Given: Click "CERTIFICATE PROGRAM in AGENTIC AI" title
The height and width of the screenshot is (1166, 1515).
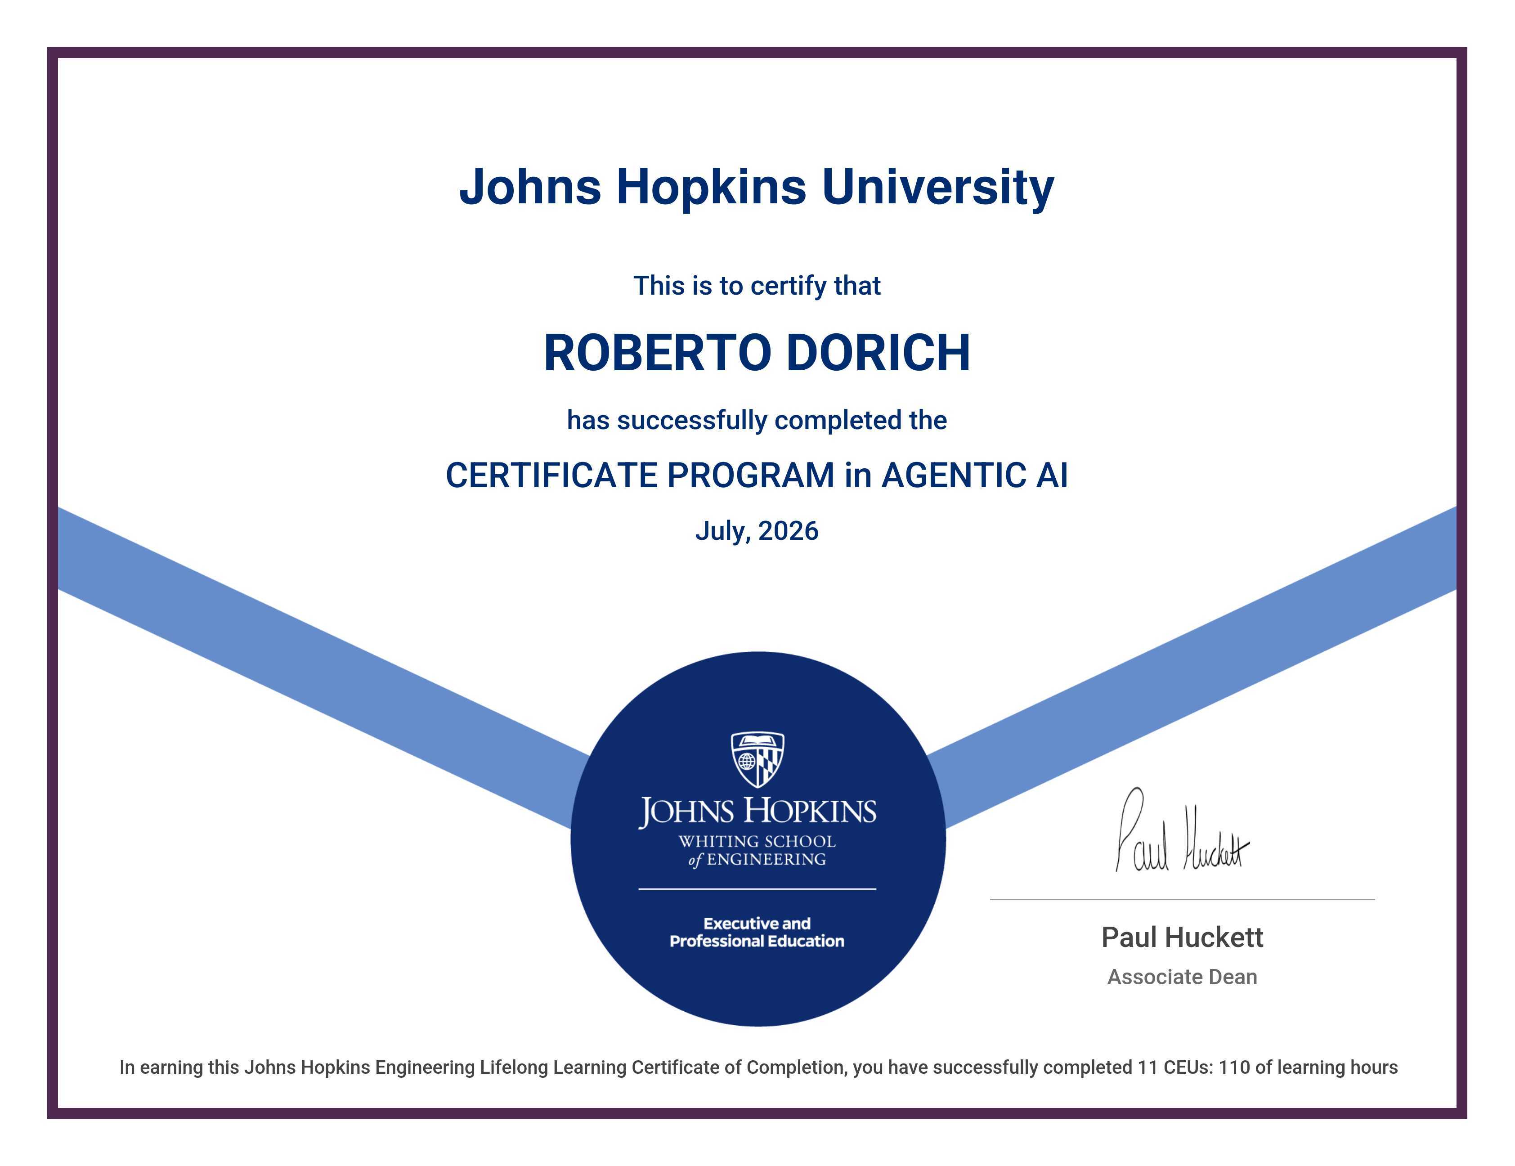Looking at the screenshot, I should (757, 476).
